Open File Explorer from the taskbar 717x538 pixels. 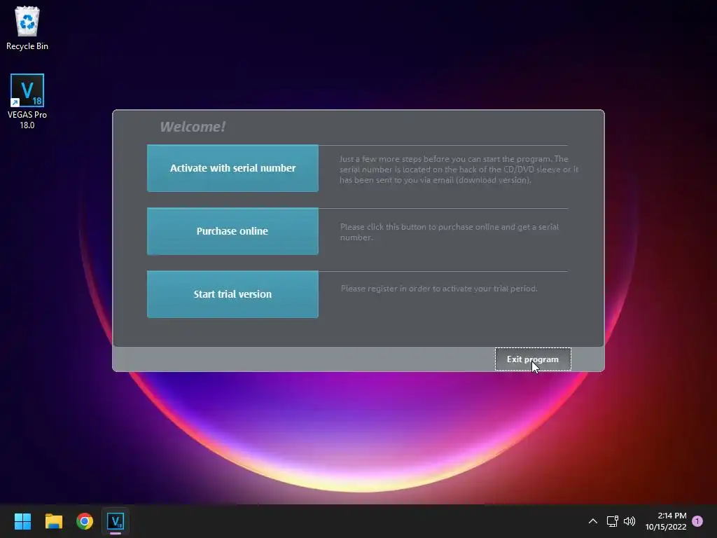(x=53, y=521)
